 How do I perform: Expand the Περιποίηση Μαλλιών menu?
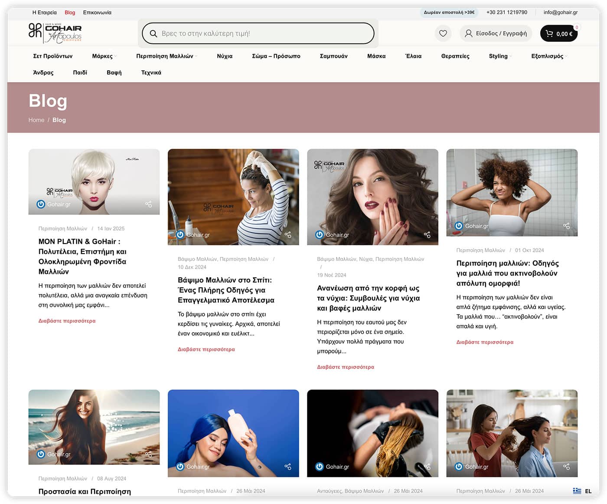[x=166, y=56]
